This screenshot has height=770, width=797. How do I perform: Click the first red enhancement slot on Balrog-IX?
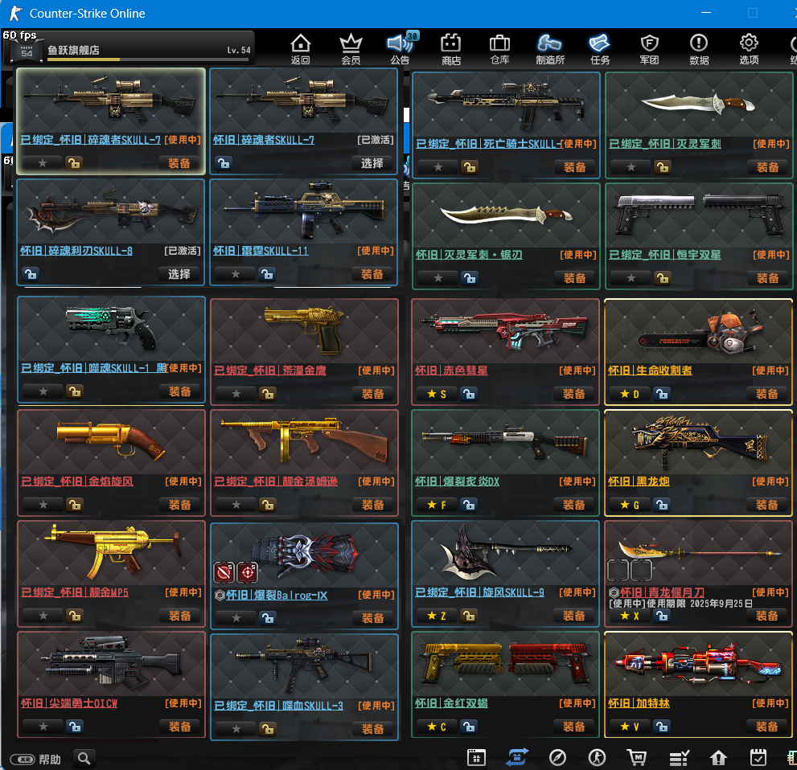[x=224, y=572]
